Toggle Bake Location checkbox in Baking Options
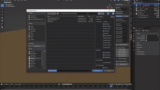 pos(116,11)
